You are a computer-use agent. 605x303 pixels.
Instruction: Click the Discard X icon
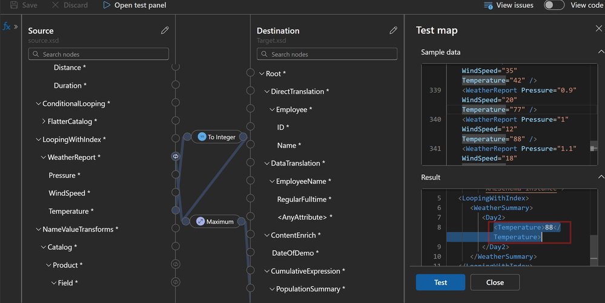click(x=55, y=5)
